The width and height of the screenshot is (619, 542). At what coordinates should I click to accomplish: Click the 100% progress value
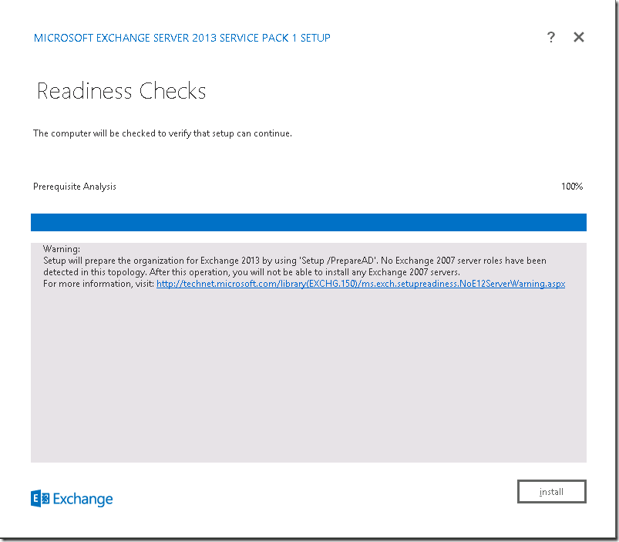[572, 187]
